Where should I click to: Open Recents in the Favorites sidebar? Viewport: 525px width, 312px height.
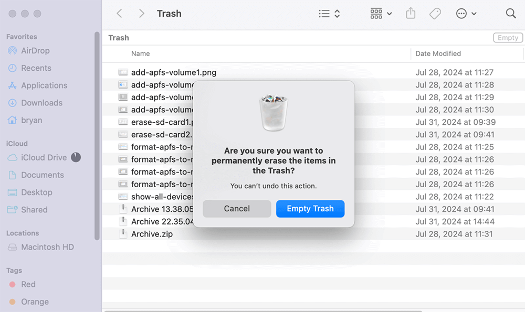tap(36, 68)
